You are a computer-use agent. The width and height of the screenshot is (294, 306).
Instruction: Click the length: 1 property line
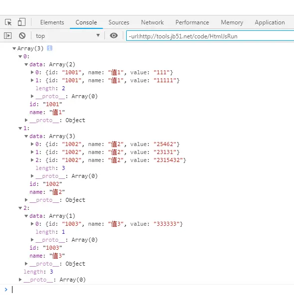pyautogui.click(x=50, y=232)
